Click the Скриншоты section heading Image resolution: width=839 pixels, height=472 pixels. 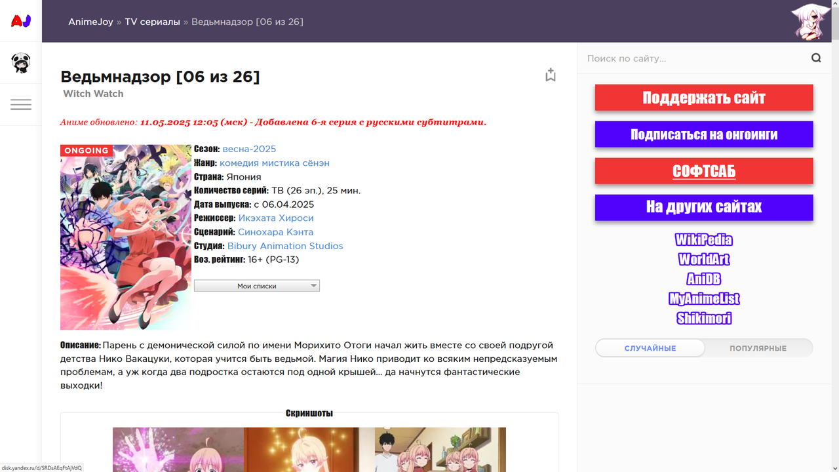[x=309, y=413]
